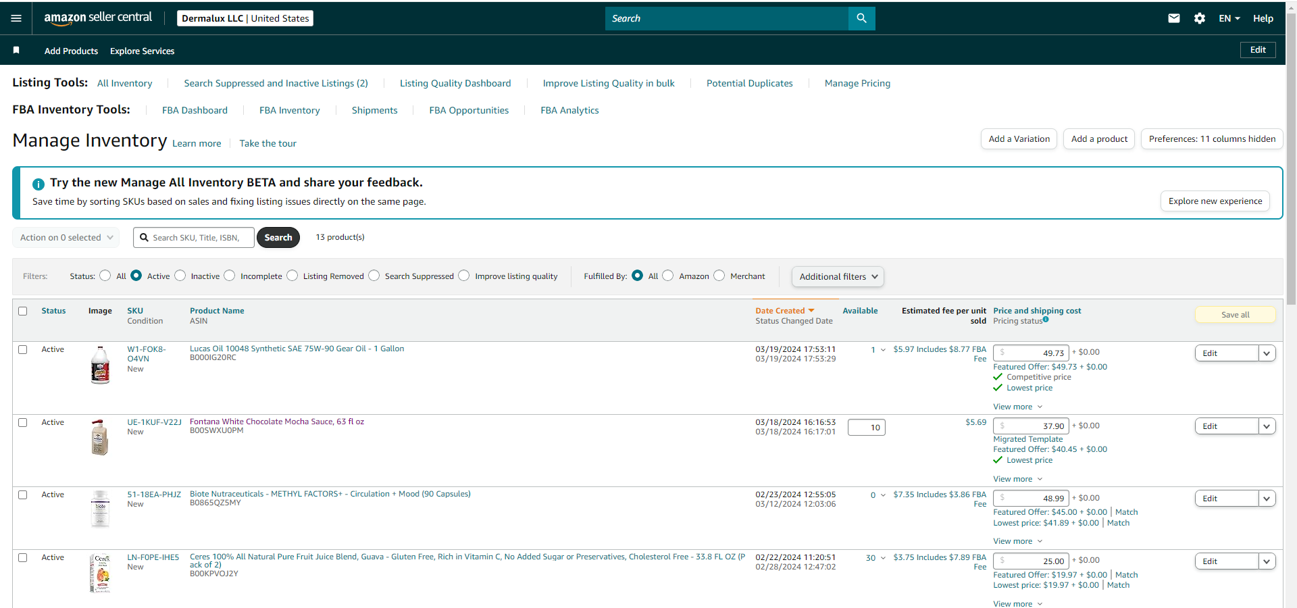Select the Ceres juice row checkbox
Image resolution: width=1297 pixels, height=608 pixels.
23,557
